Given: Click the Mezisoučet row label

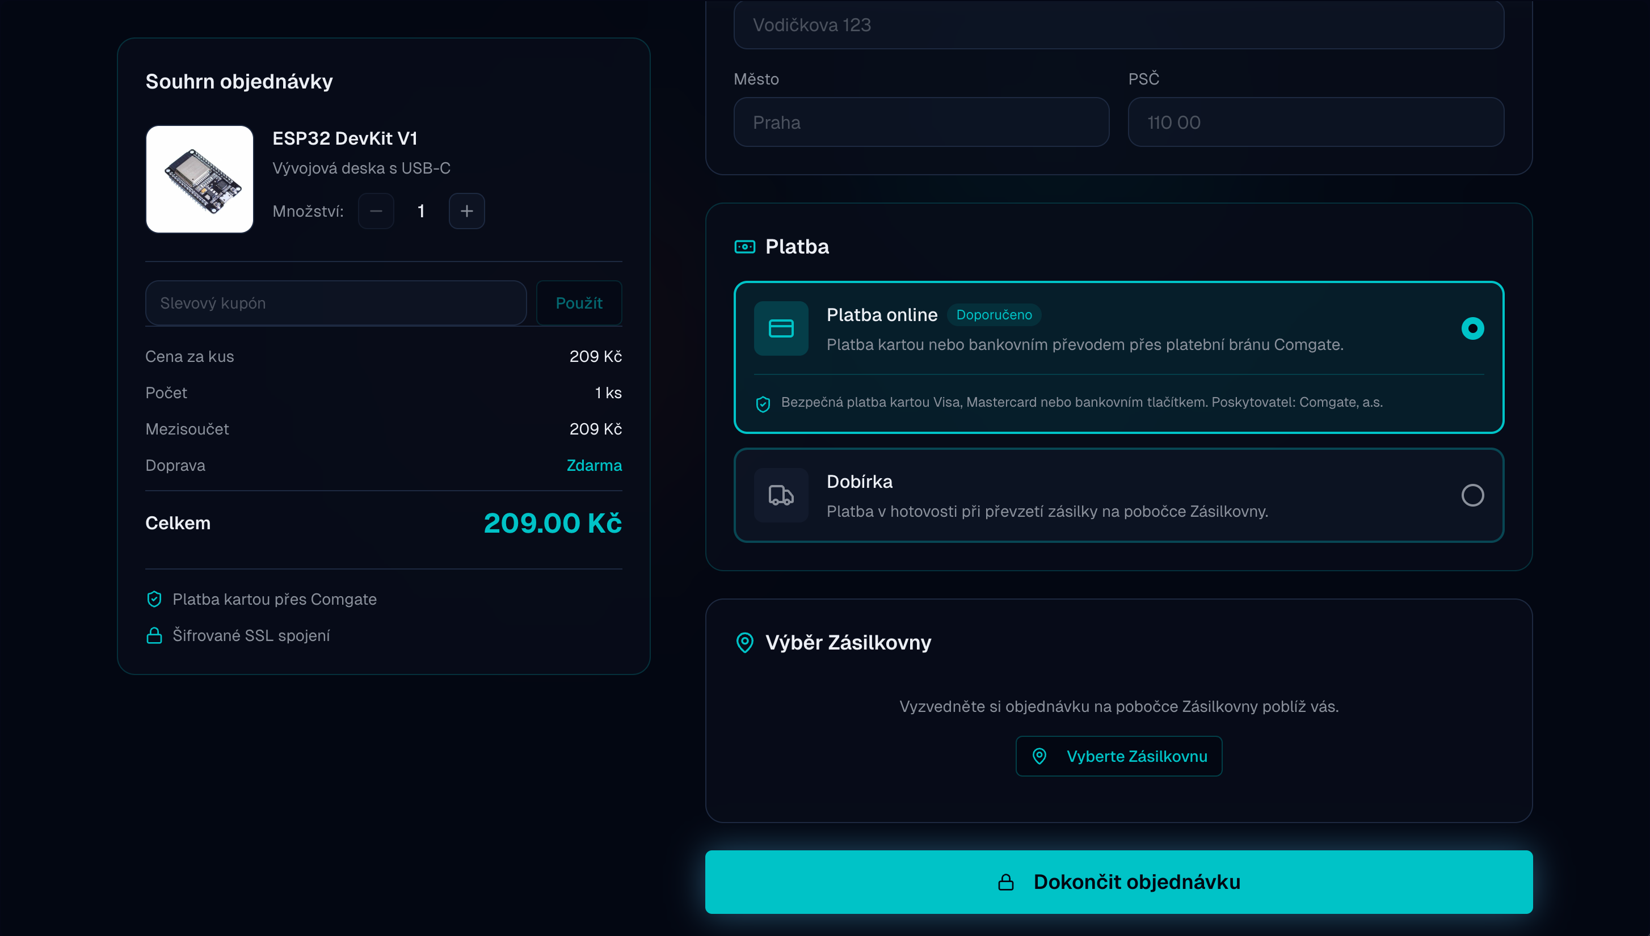Looking at the screenshot, I should click(187, 429).
